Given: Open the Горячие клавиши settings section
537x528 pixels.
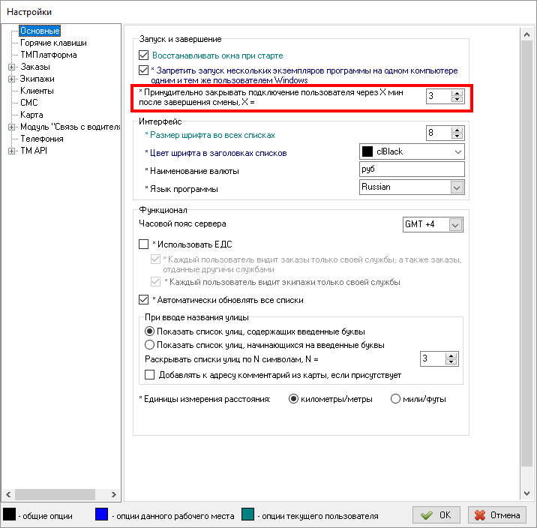Looking at the screenshot, I should [x=53, y=43].
